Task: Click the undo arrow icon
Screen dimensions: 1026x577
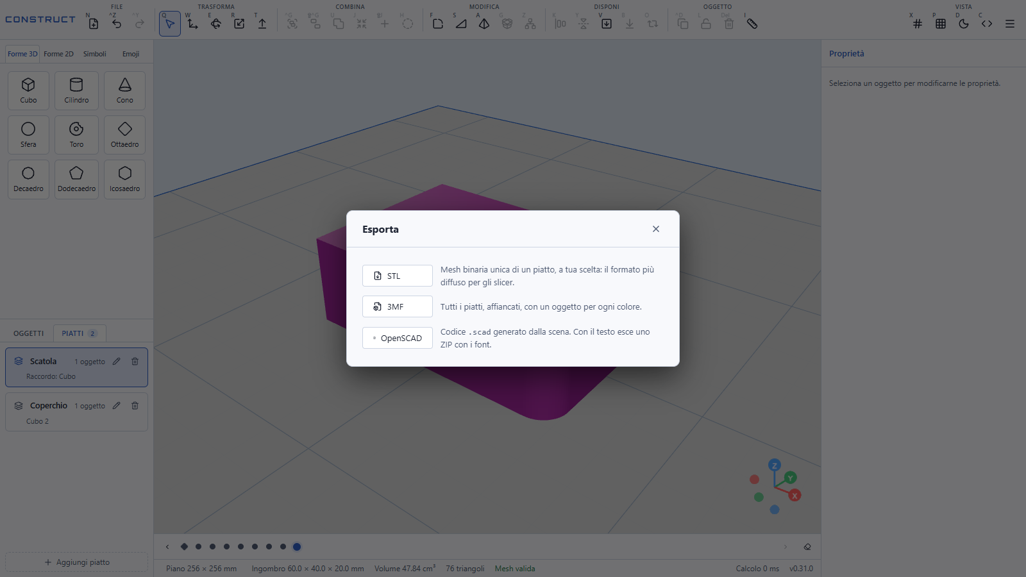Action: pyautogui.click(x=117, y=24)
